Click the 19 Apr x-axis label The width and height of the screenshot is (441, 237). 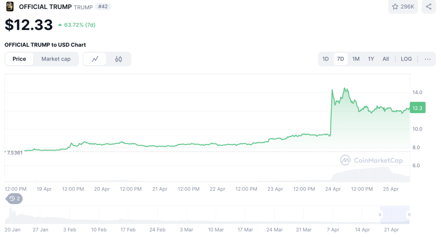point(44,189)
